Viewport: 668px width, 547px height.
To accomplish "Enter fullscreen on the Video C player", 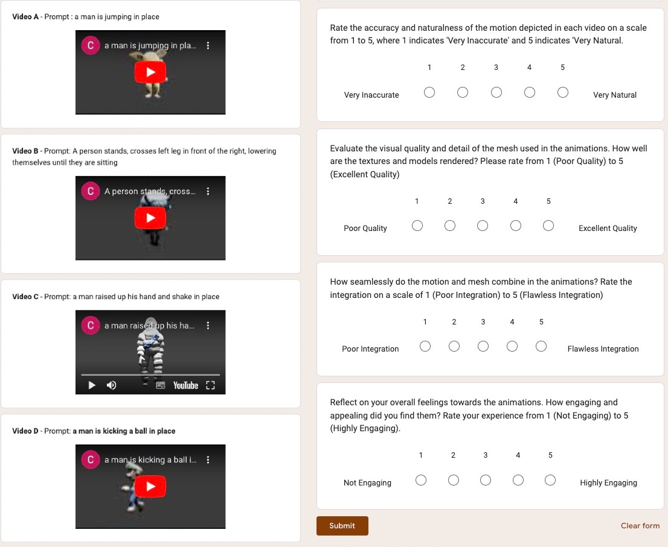I will (x=210, y=385).
